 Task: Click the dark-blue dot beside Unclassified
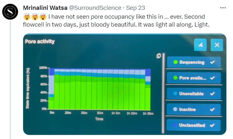point(175,125)
